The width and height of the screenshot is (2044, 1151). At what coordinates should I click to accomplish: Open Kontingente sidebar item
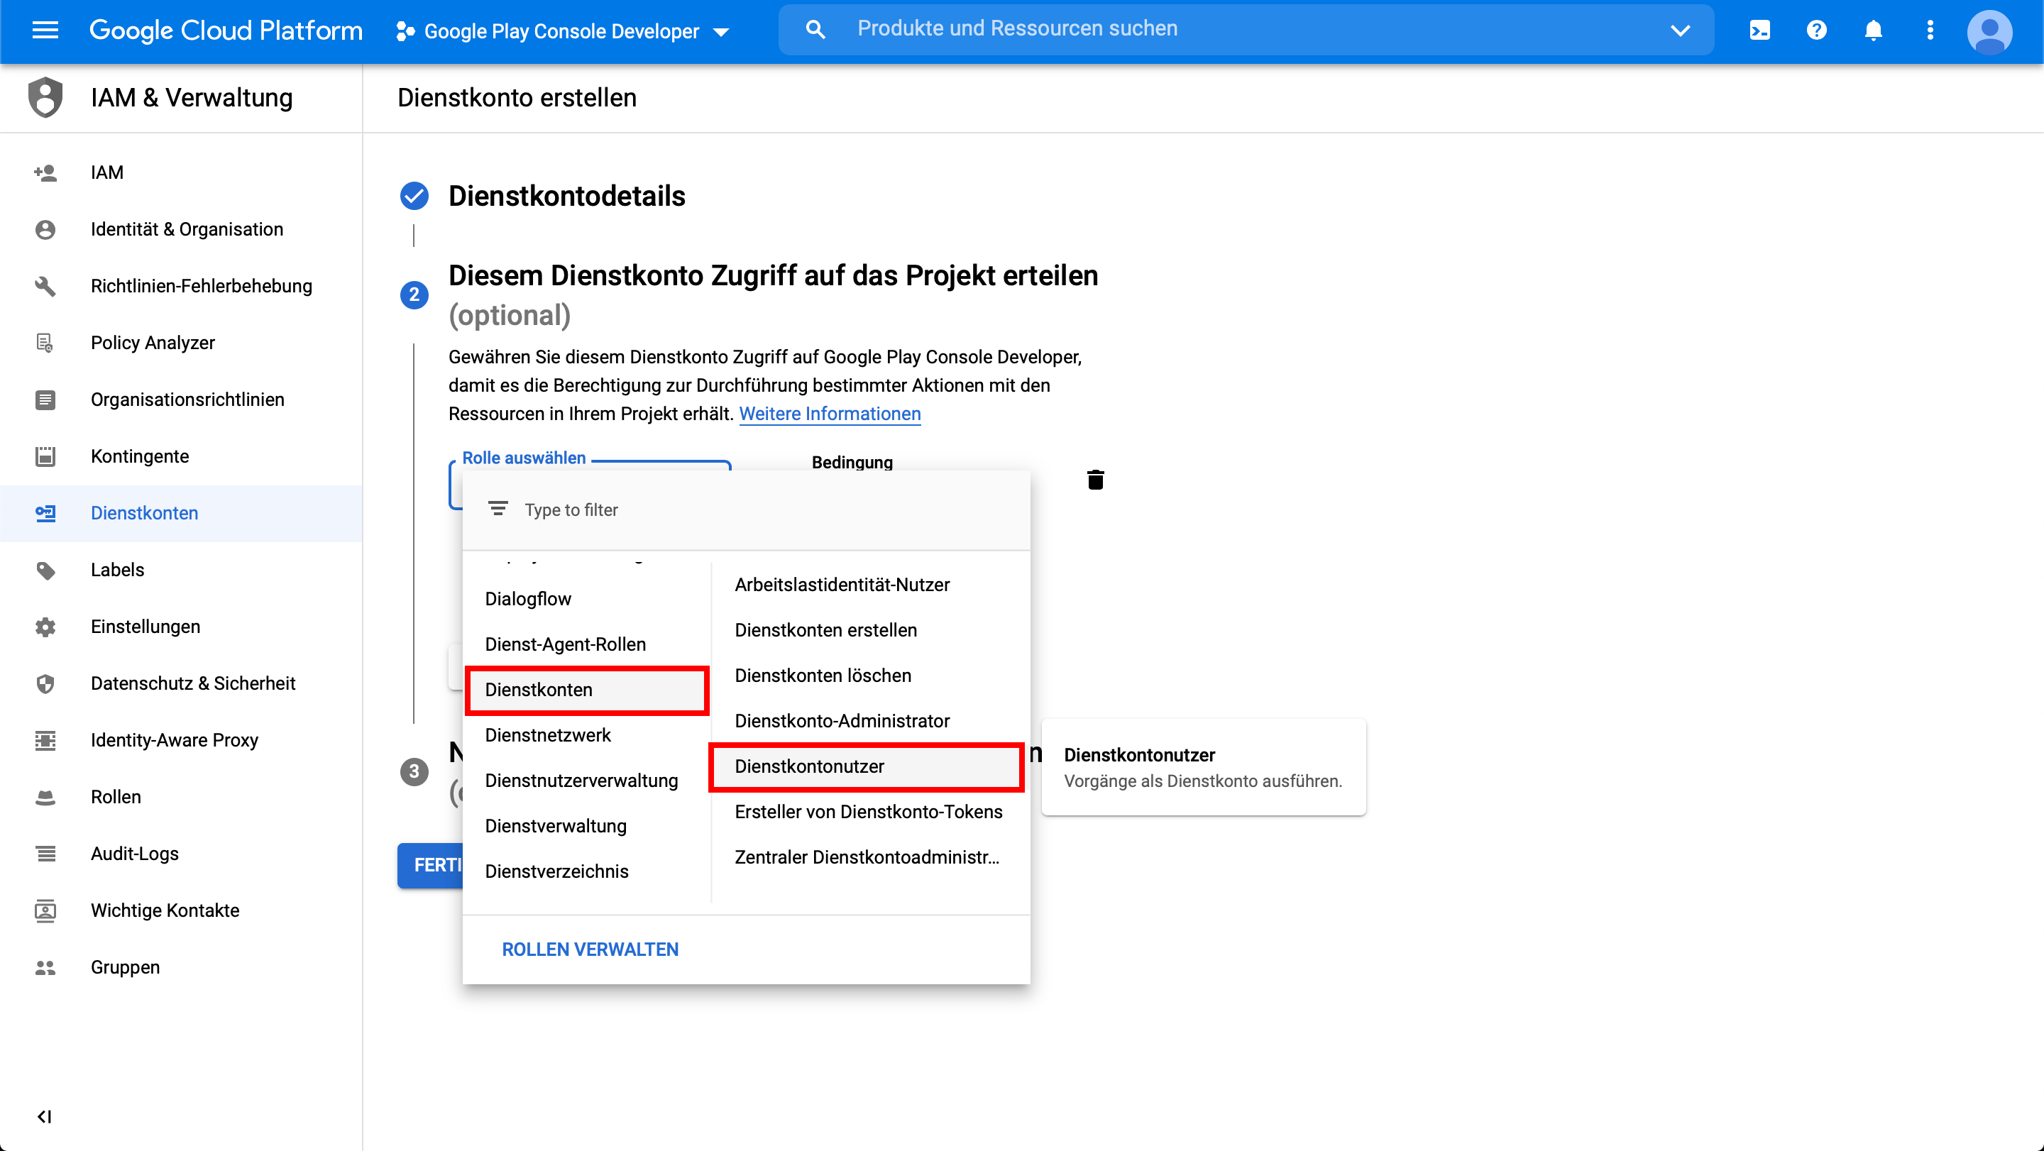click(181, 456)
